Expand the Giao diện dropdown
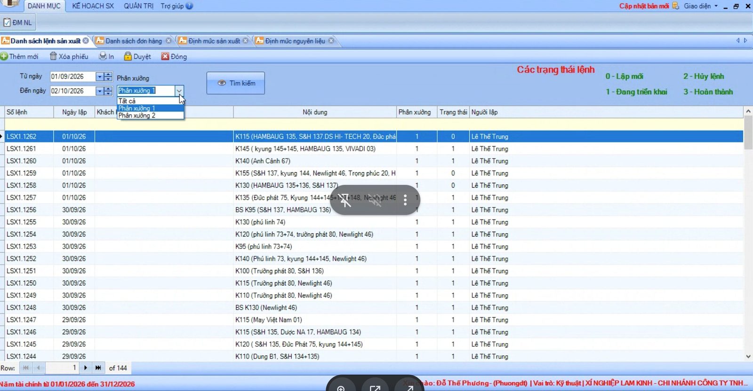Screen dimensions: 753x391 click(x=701, y=6)
